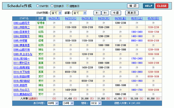Click the 再表示 refresh button
The height and width of the screenshot is (108, 174).
(132, 13)
